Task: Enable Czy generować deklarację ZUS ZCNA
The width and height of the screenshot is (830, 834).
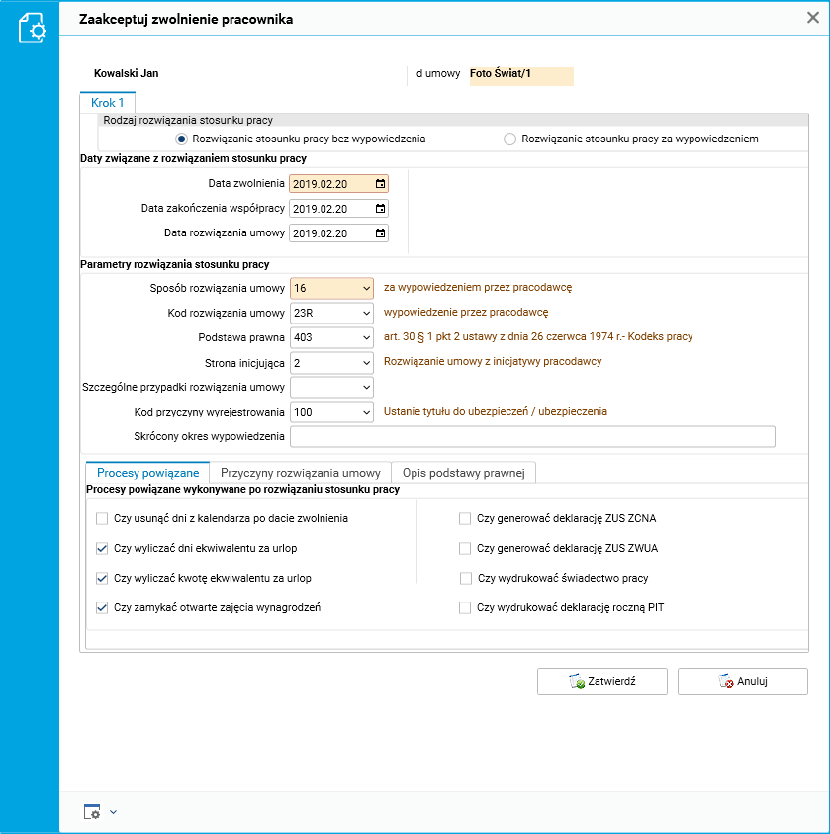Action: tap(465, 518)
